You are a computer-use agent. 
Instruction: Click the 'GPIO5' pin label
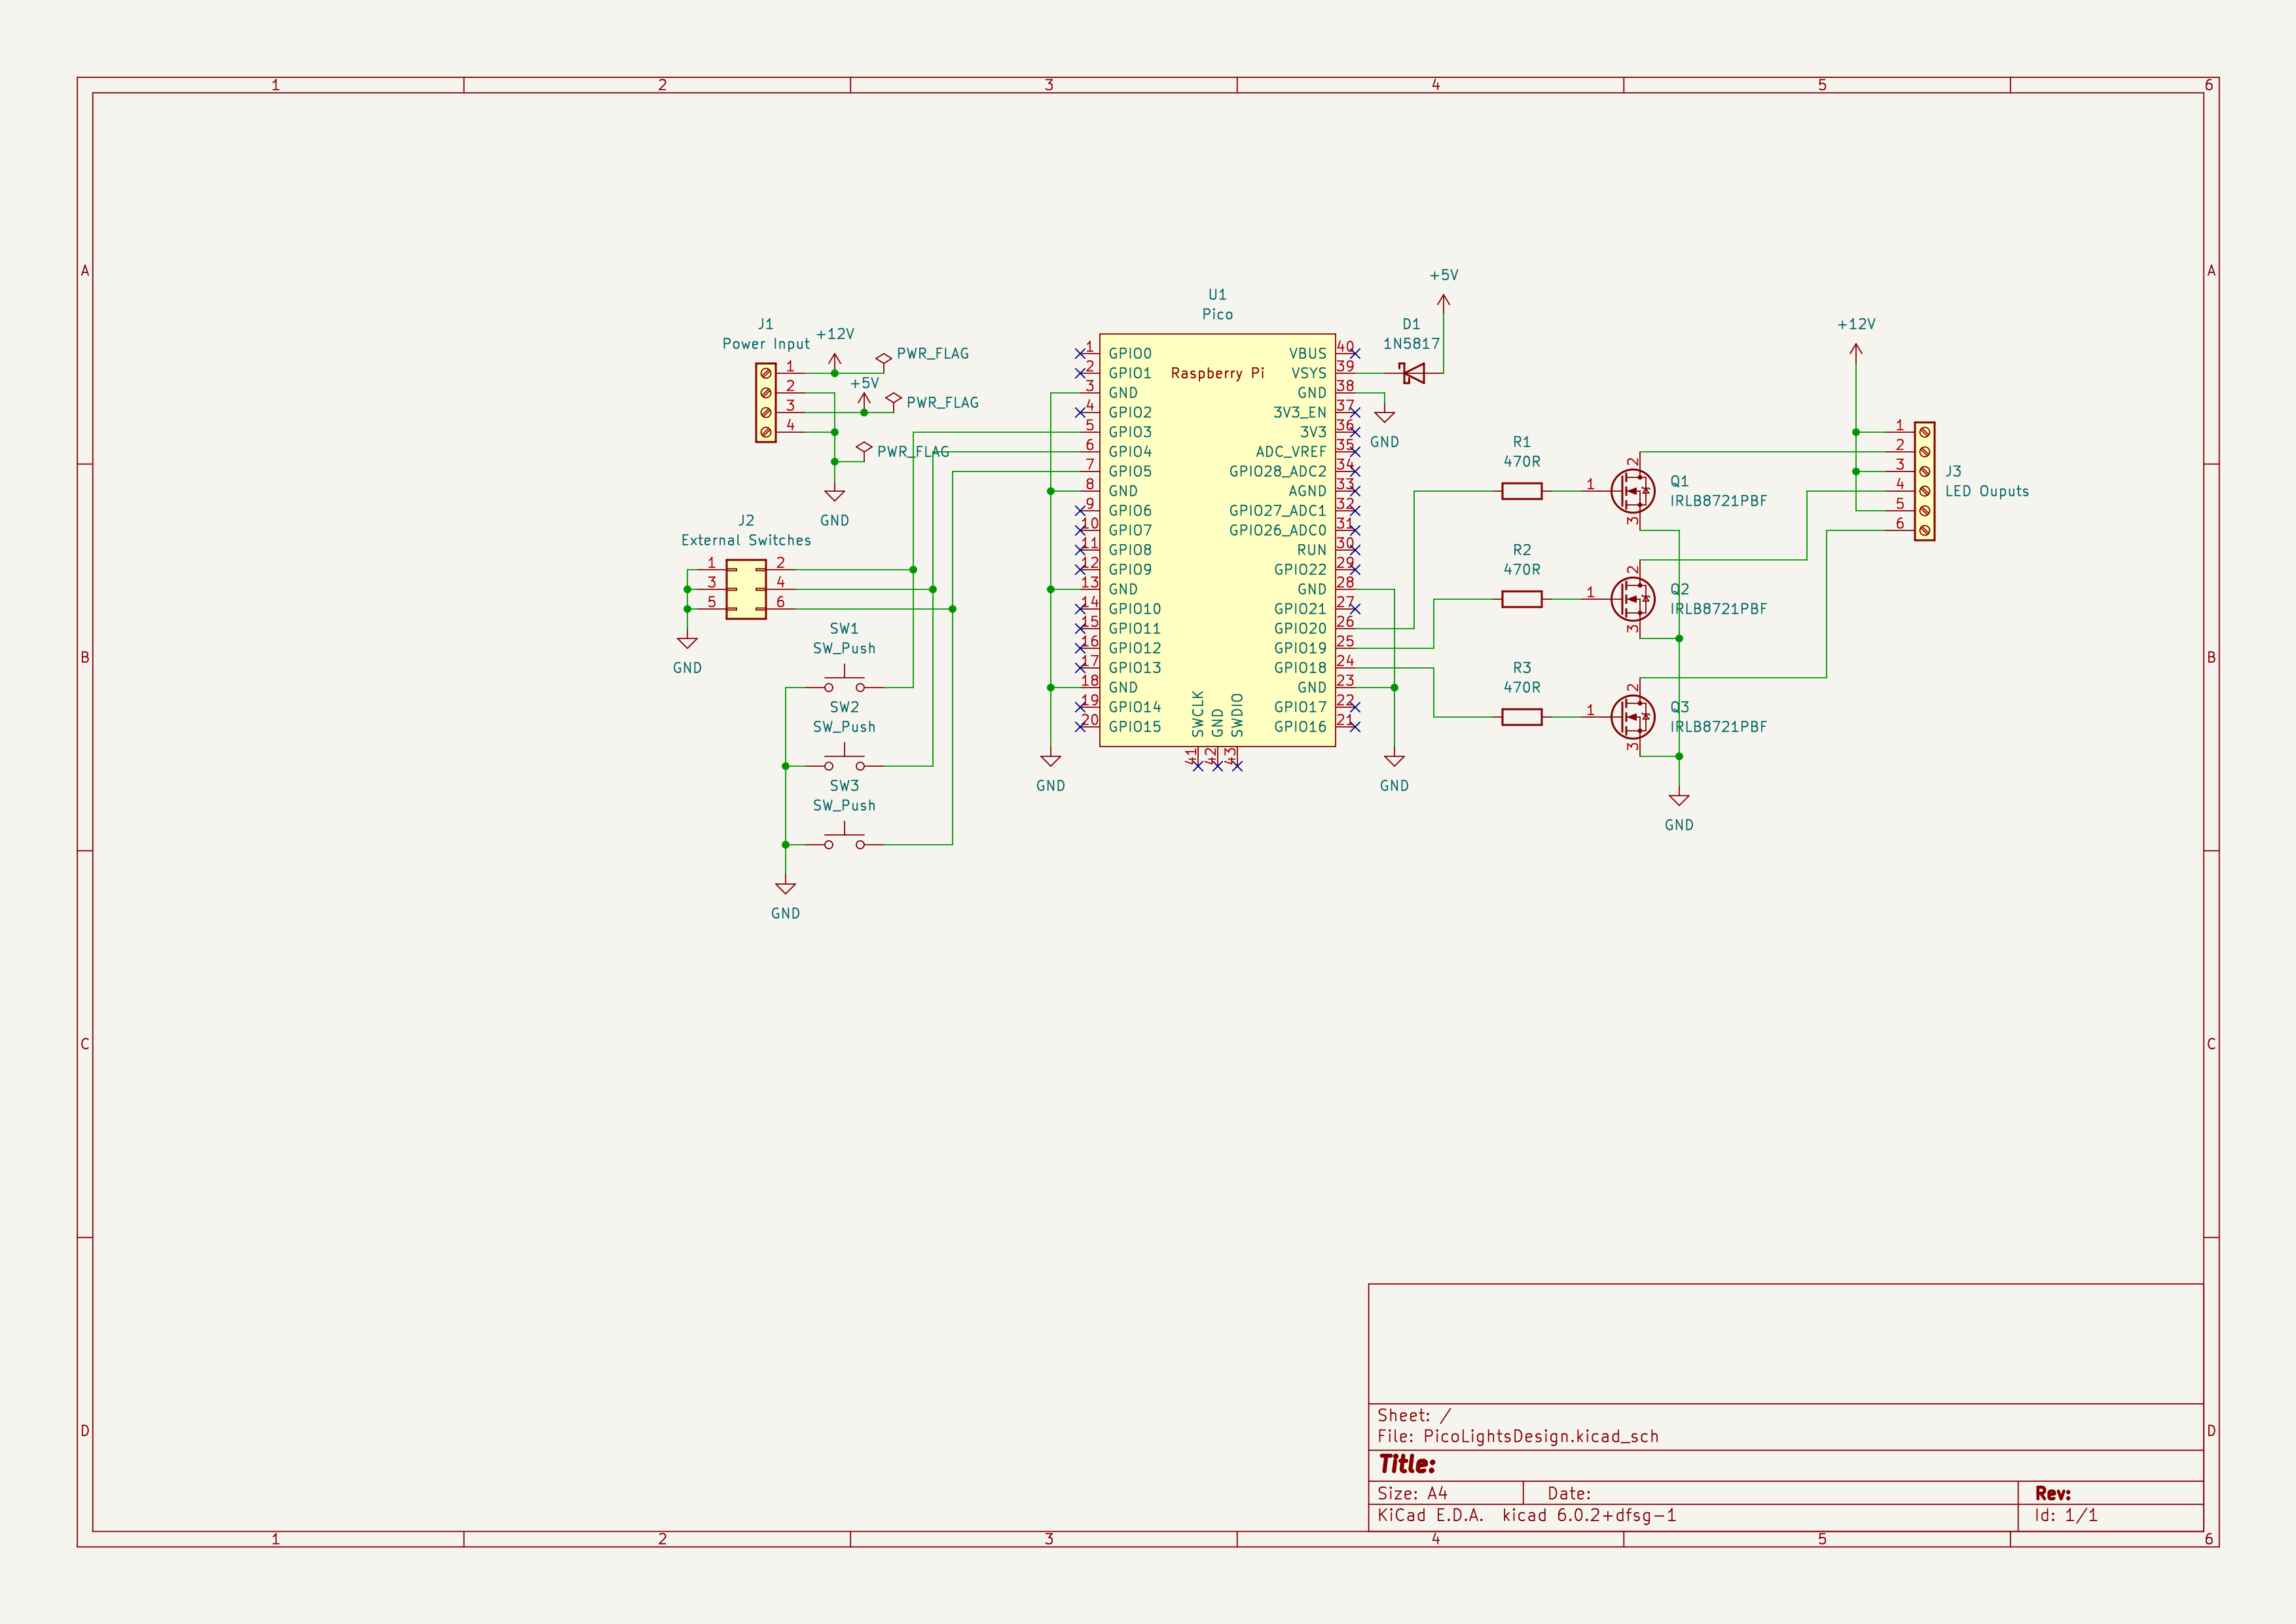pos(1130,471)
